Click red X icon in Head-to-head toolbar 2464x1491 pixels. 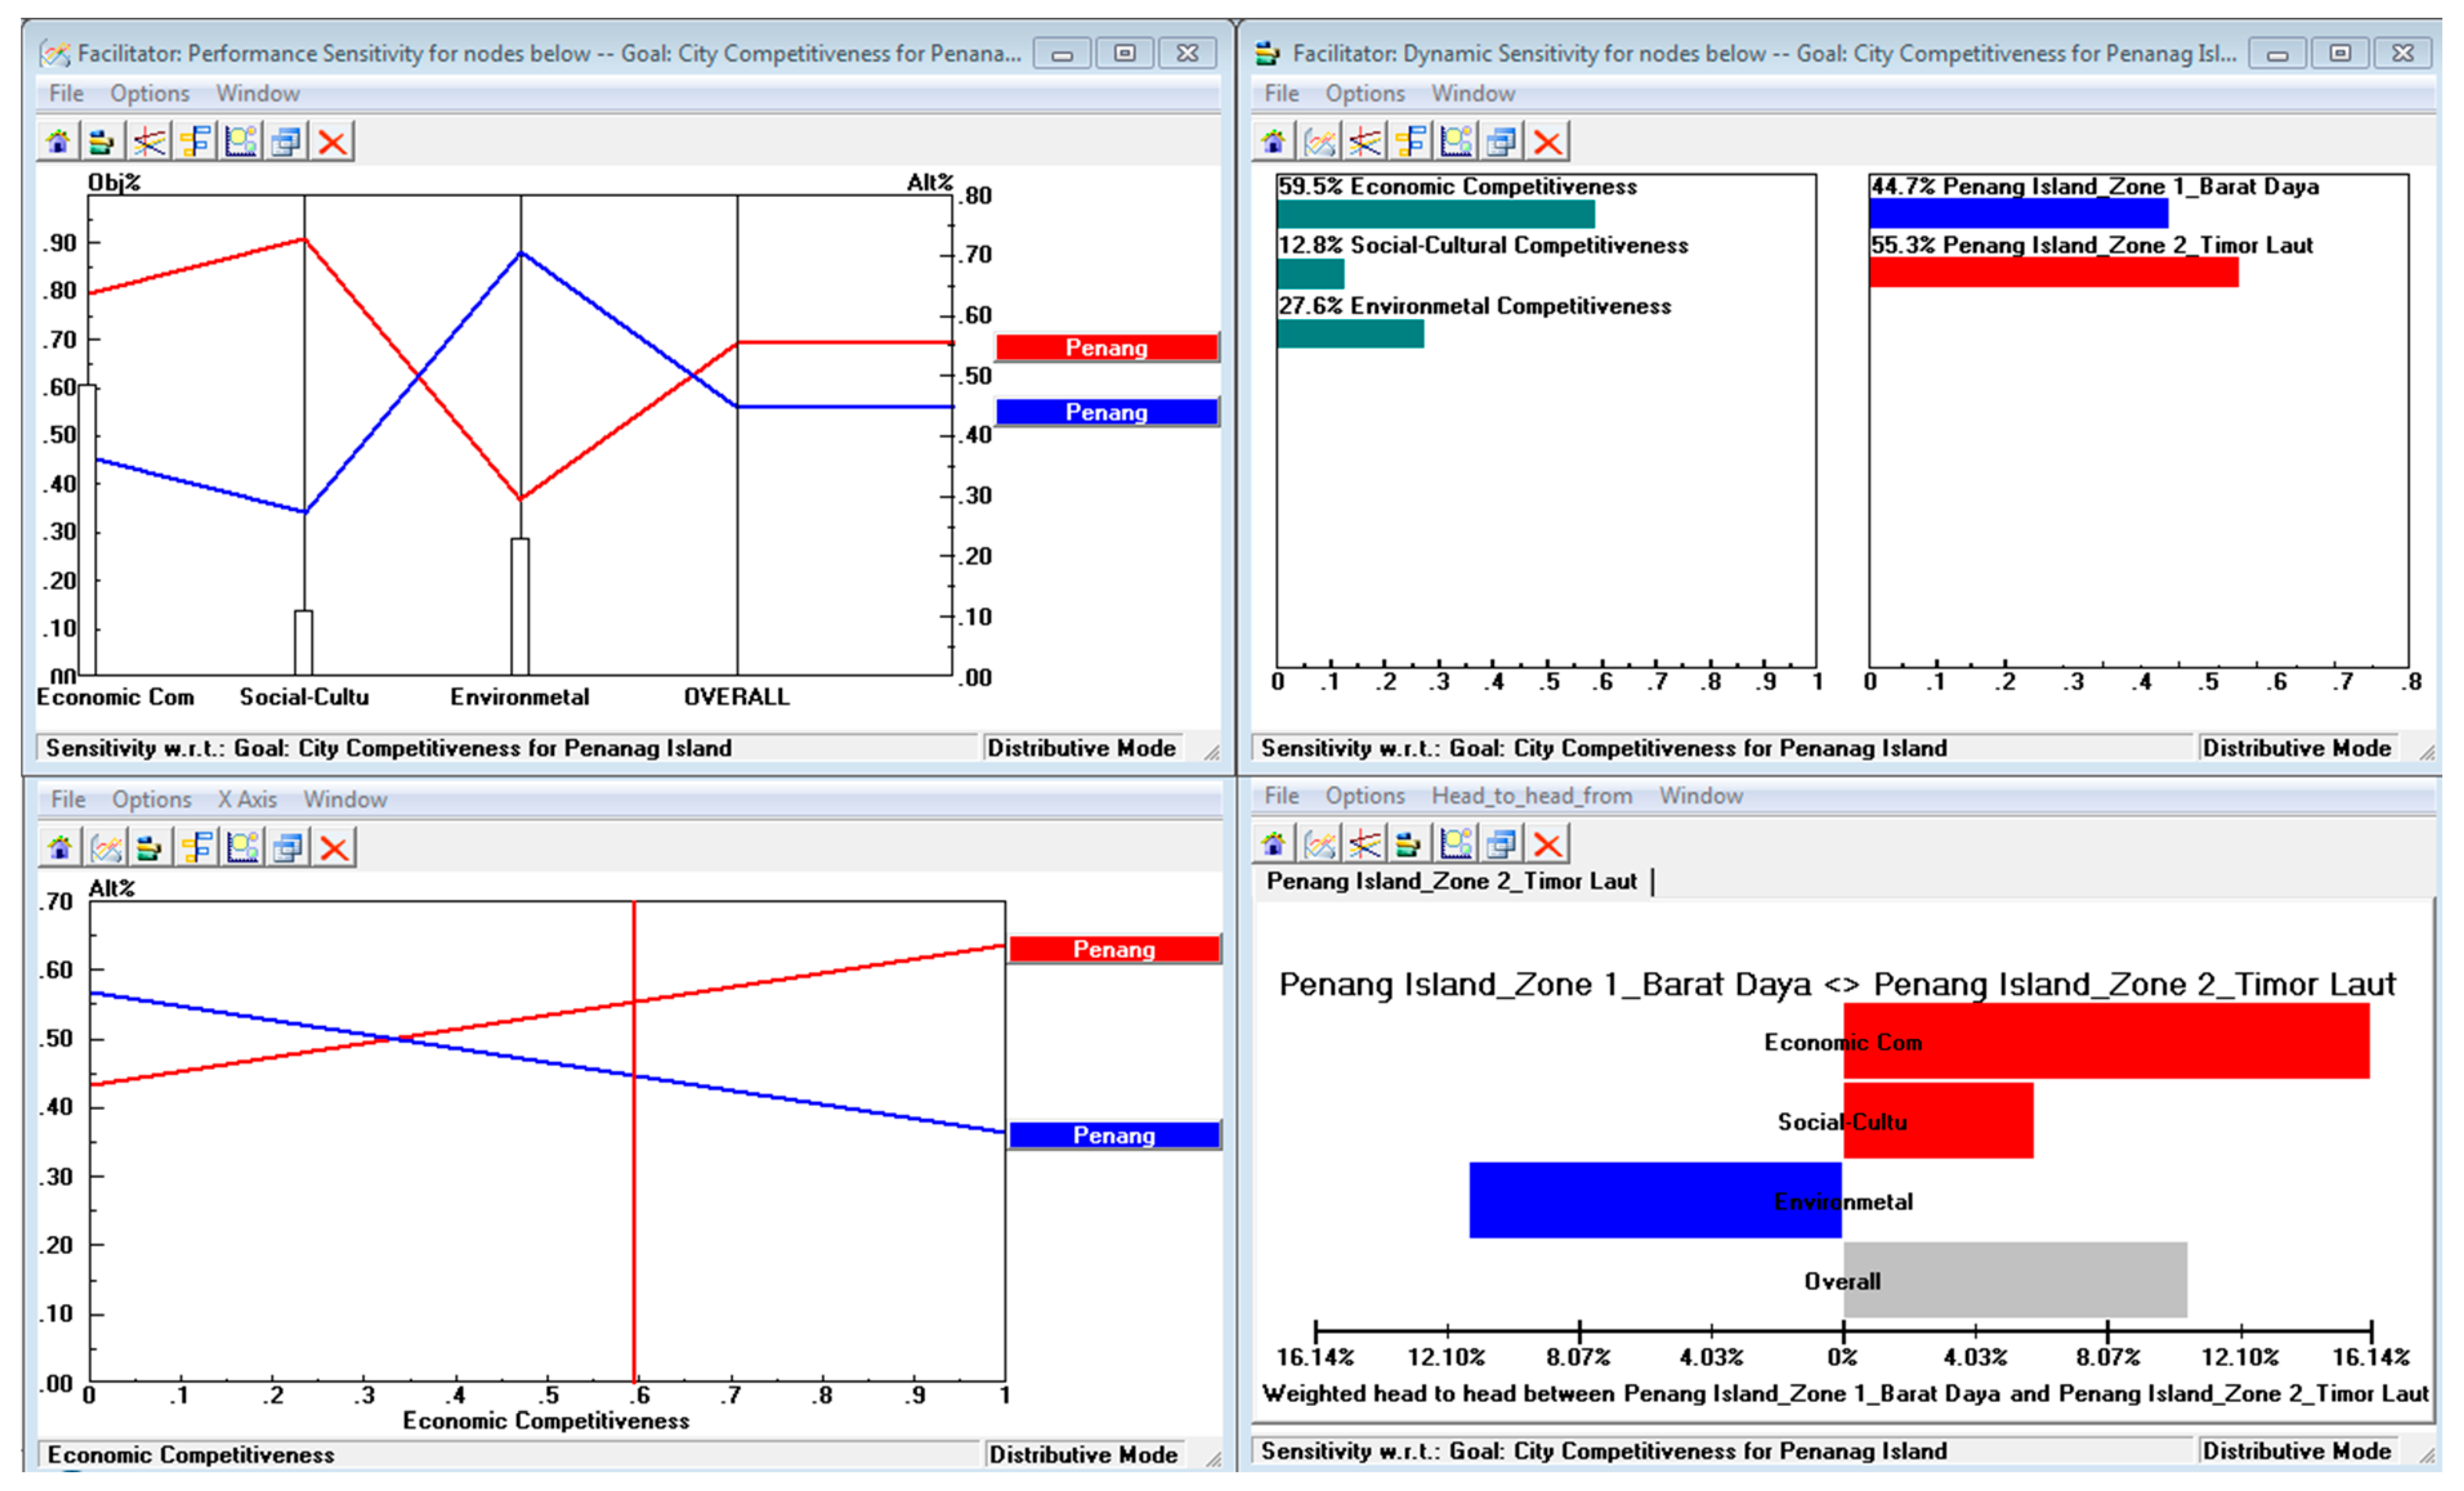1547,845
